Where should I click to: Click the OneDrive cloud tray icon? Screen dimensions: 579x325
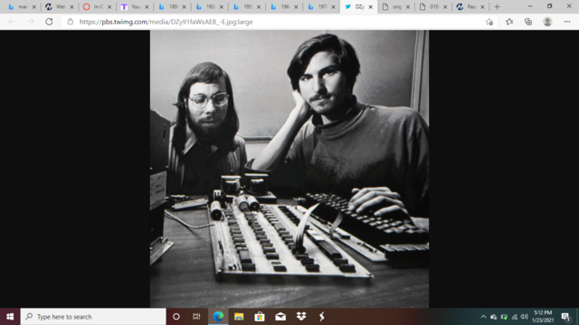(494, 317)
